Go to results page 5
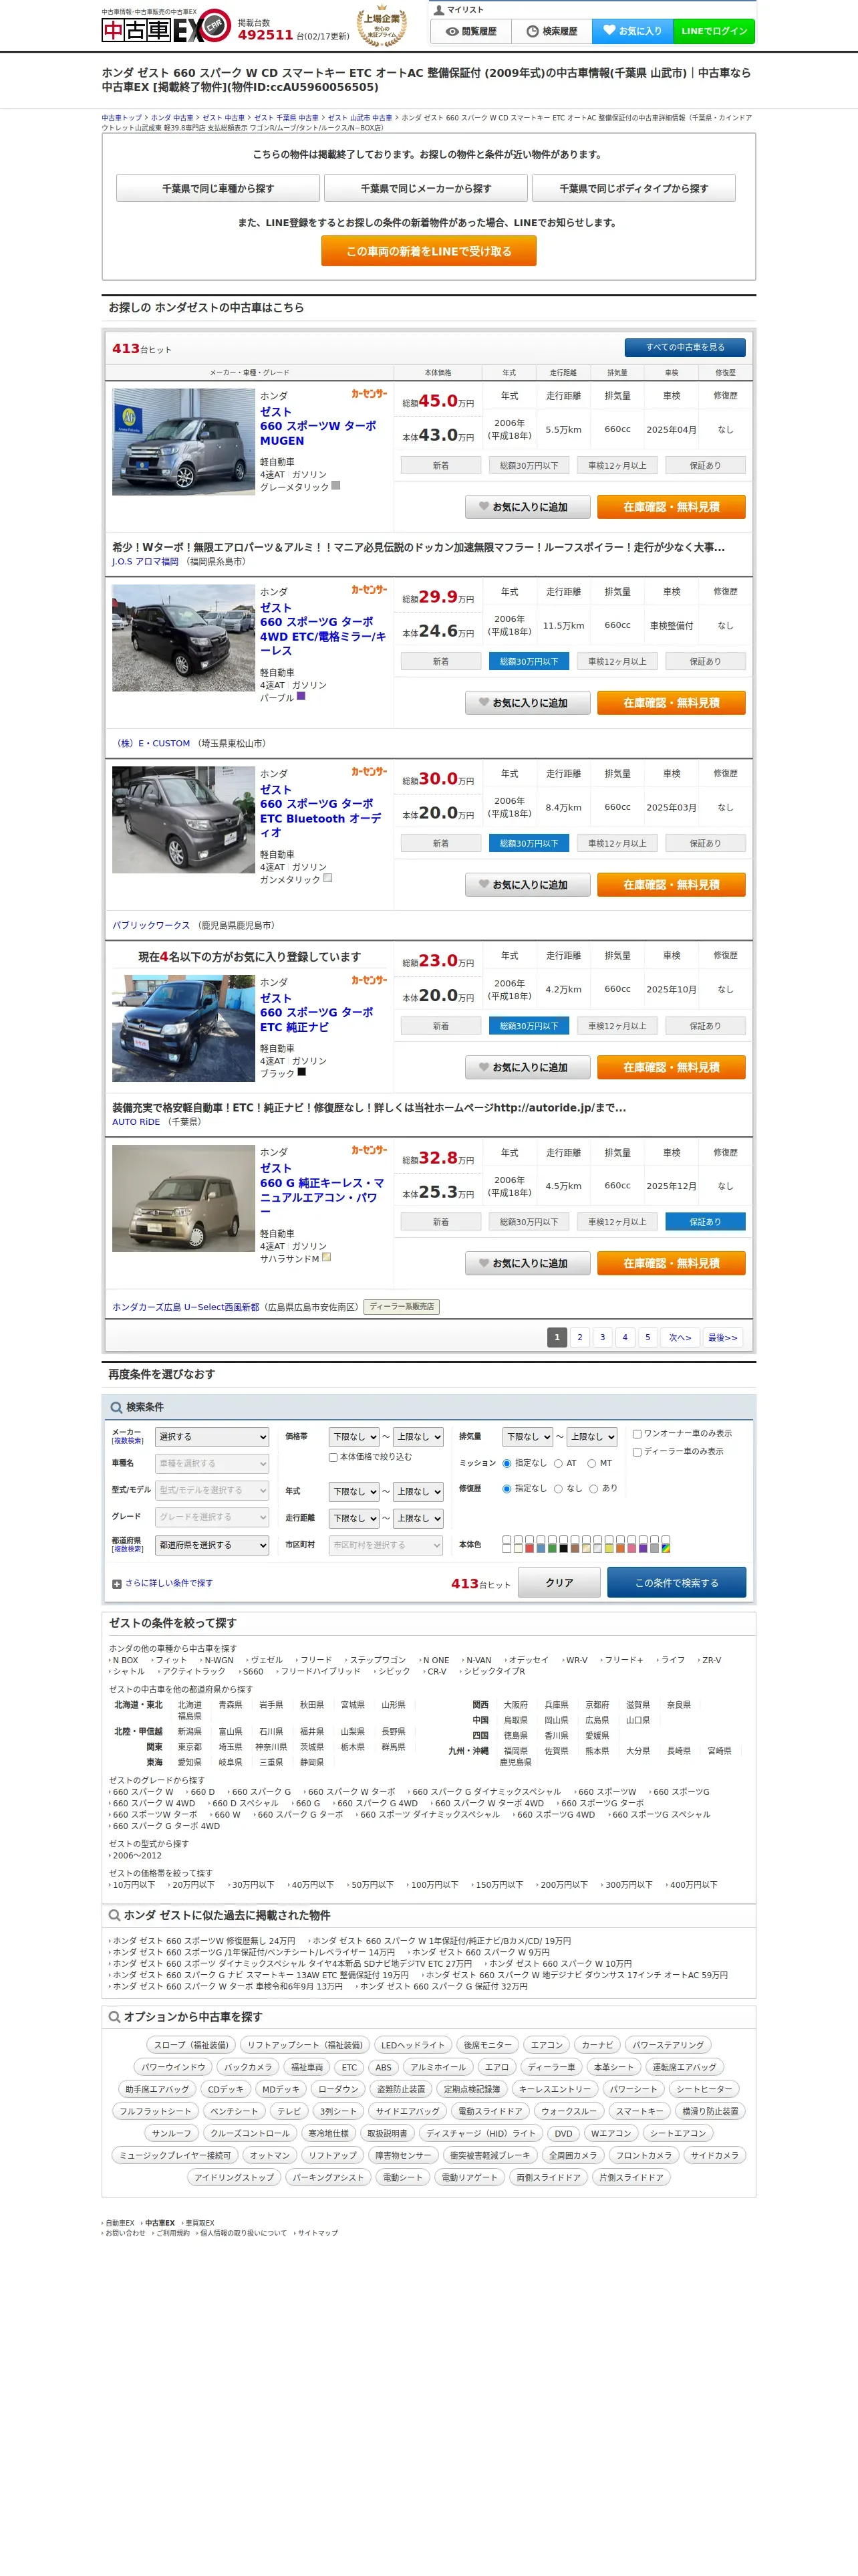The height and width of the screenshot is (2576, 858). tap(648, 1338)
